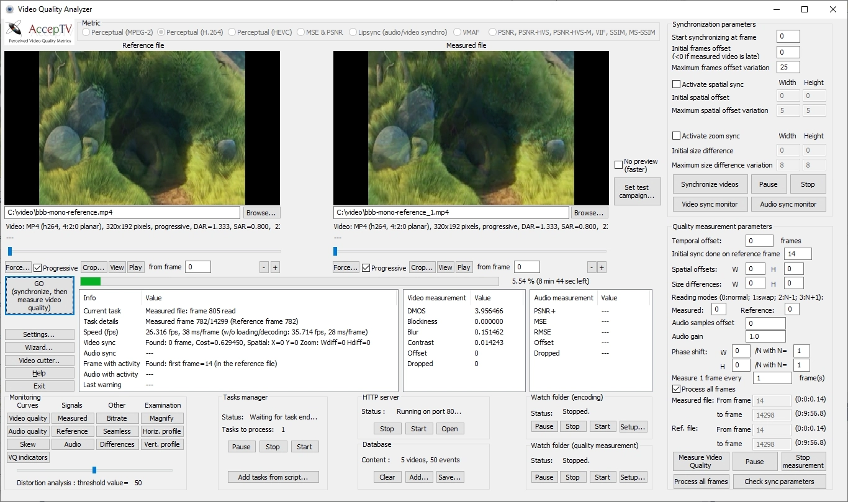Toggle No preview (faster) checkbox
The image size is (848, 502).
[618, 165]
